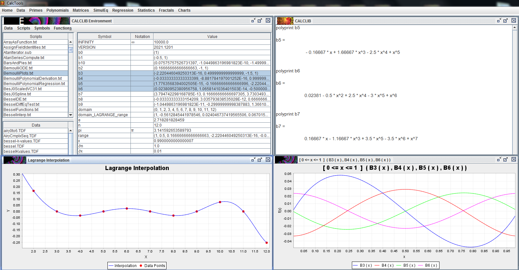Open the Regression menu
This screenshot has height=270, width=519.
click(123, 10)
